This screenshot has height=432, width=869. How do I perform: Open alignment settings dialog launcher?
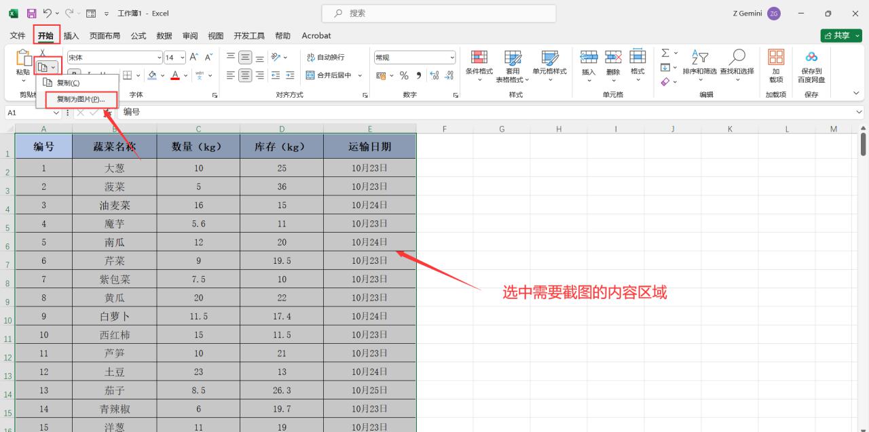[365, 96]
